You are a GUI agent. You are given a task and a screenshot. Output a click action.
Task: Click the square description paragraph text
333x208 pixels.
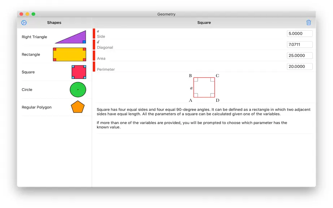(x=203, y=112)
